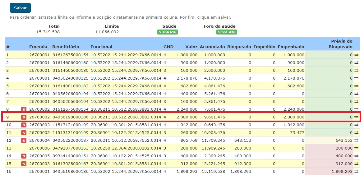The image size is (364, 180).
Task: Click the swap arrows icon in row 1
Action: click(x=356, y=55)
